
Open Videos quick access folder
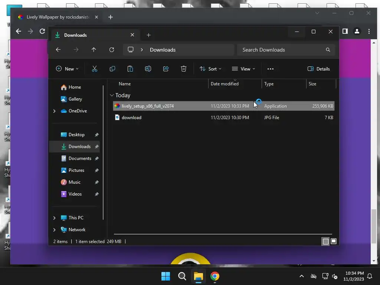[75, 194]
